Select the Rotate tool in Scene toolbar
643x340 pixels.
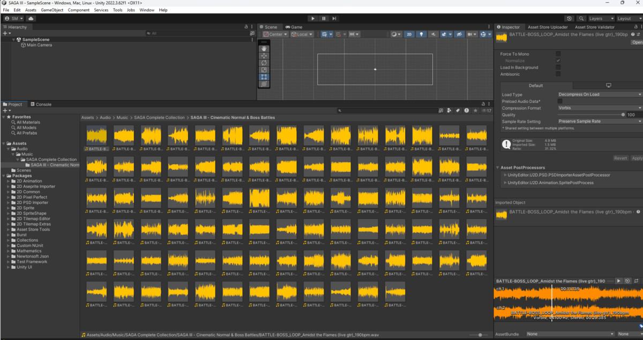pyautogui.click(x=264, y=63)
